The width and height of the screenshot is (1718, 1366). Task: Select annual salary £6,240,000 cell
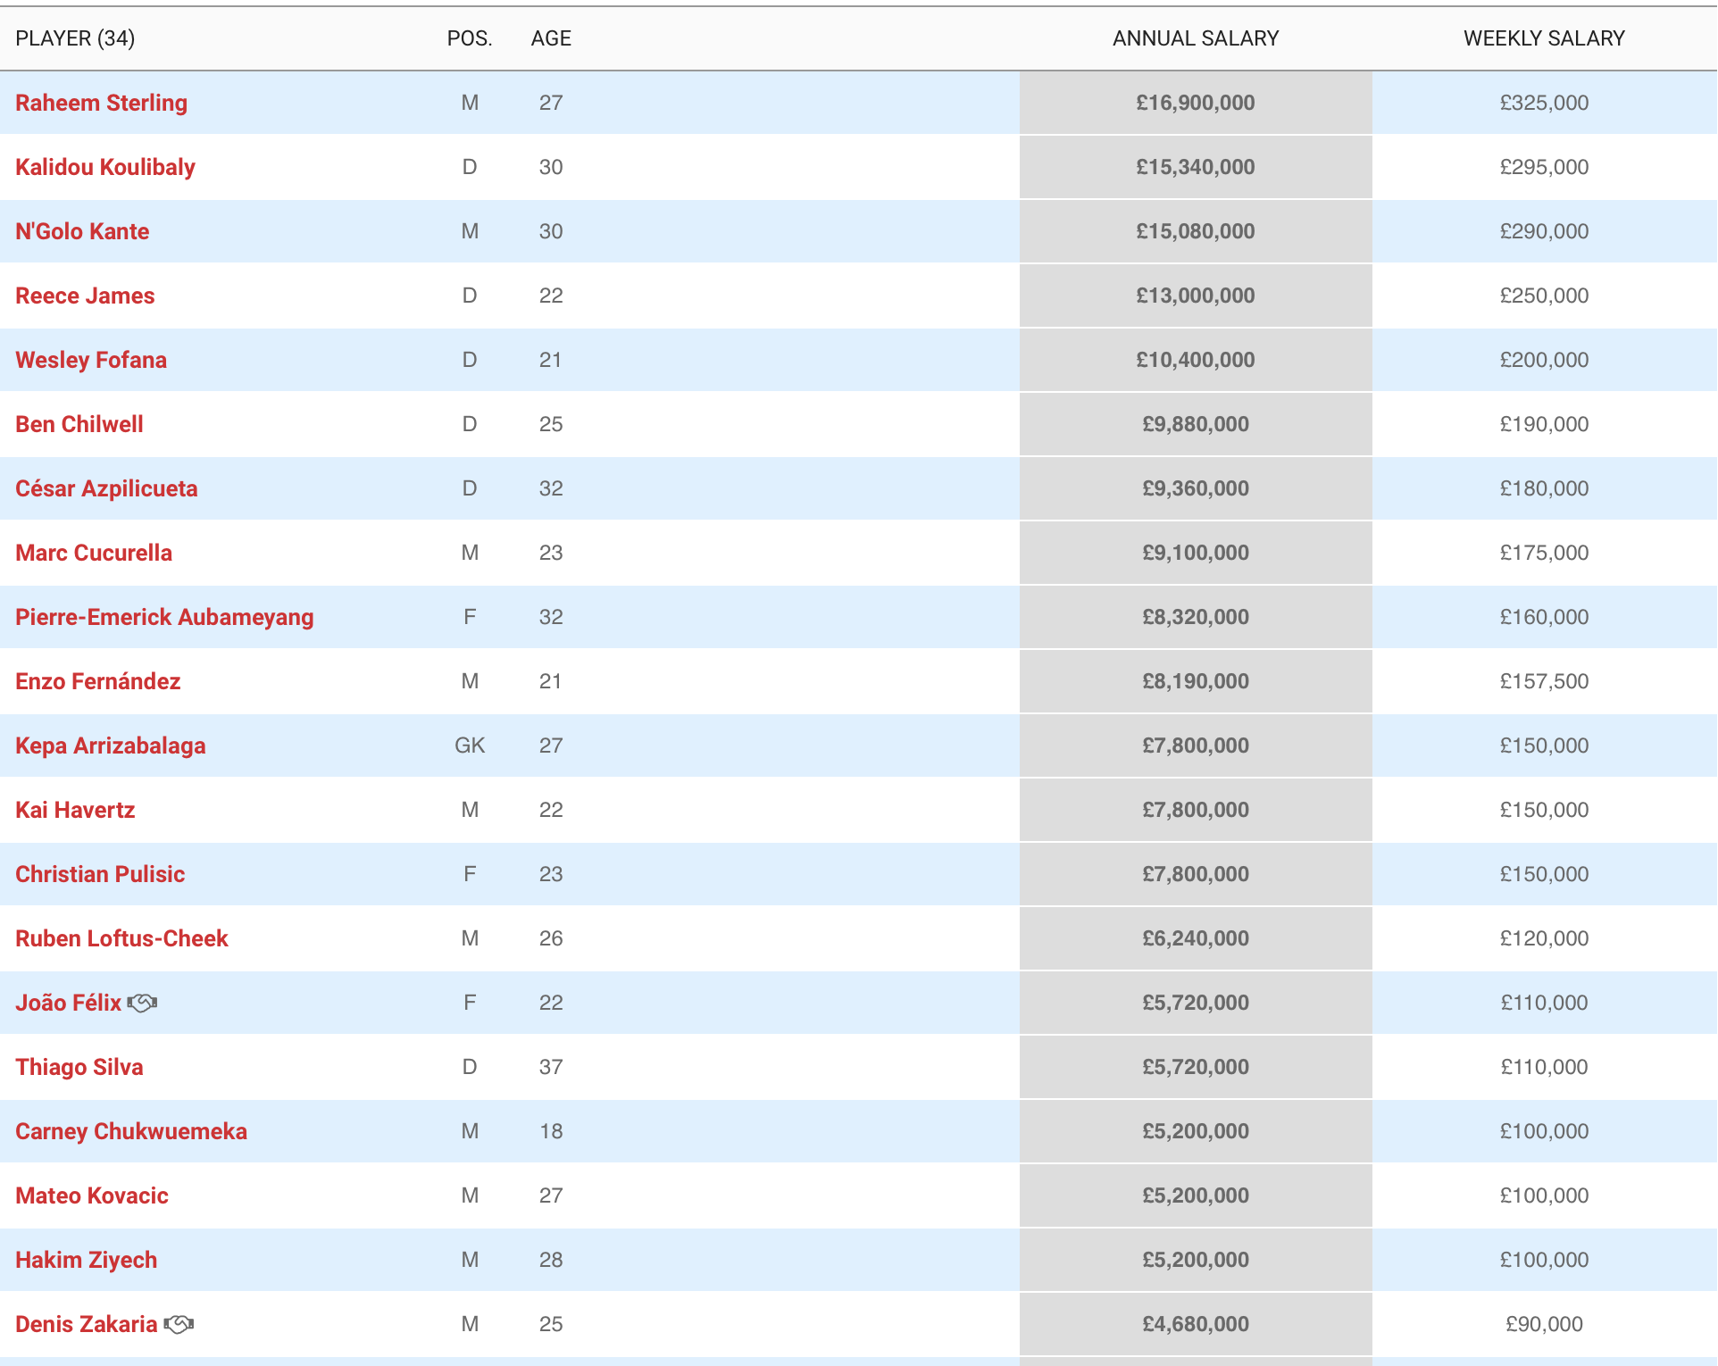pyautogui.click(x=1196, y=938)
